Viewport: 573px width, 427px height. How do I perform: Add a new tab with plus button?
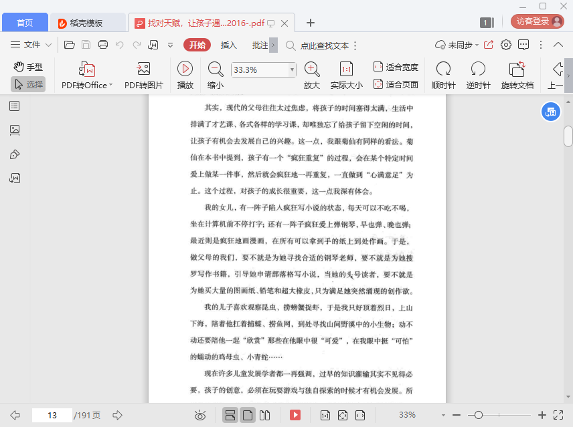pos(311,23)
